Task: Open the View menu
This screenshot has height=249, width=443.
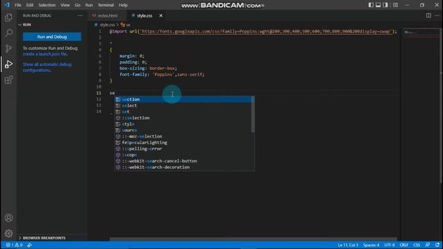Action: (65, 5)
